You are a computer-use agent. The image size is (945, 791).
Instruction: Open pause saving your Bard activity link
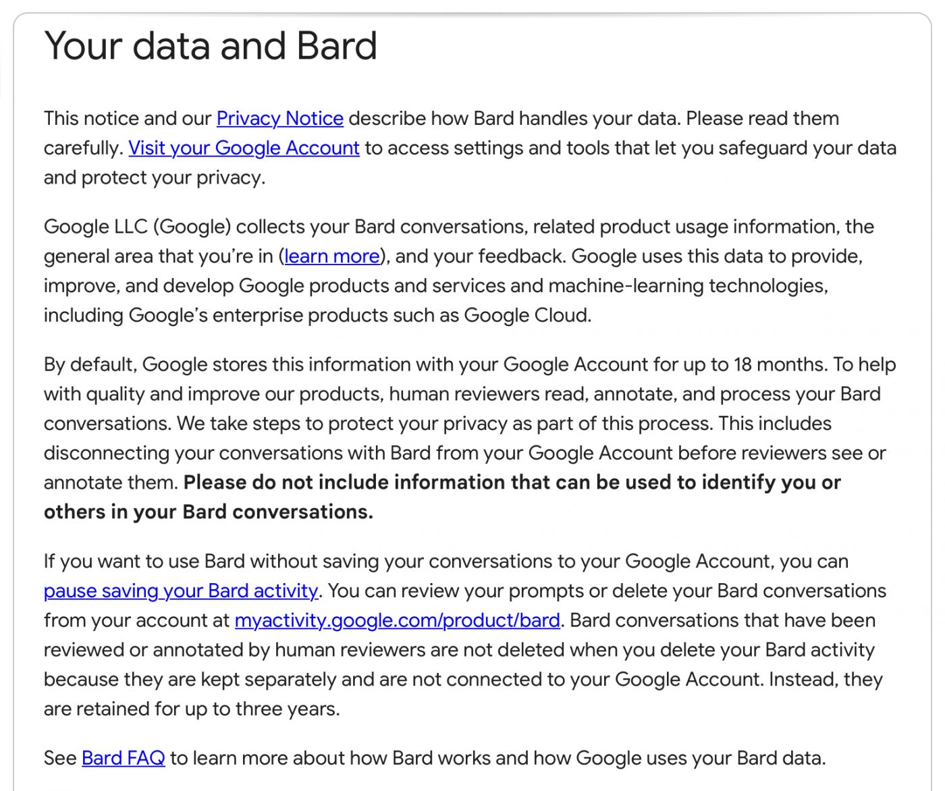180,591
